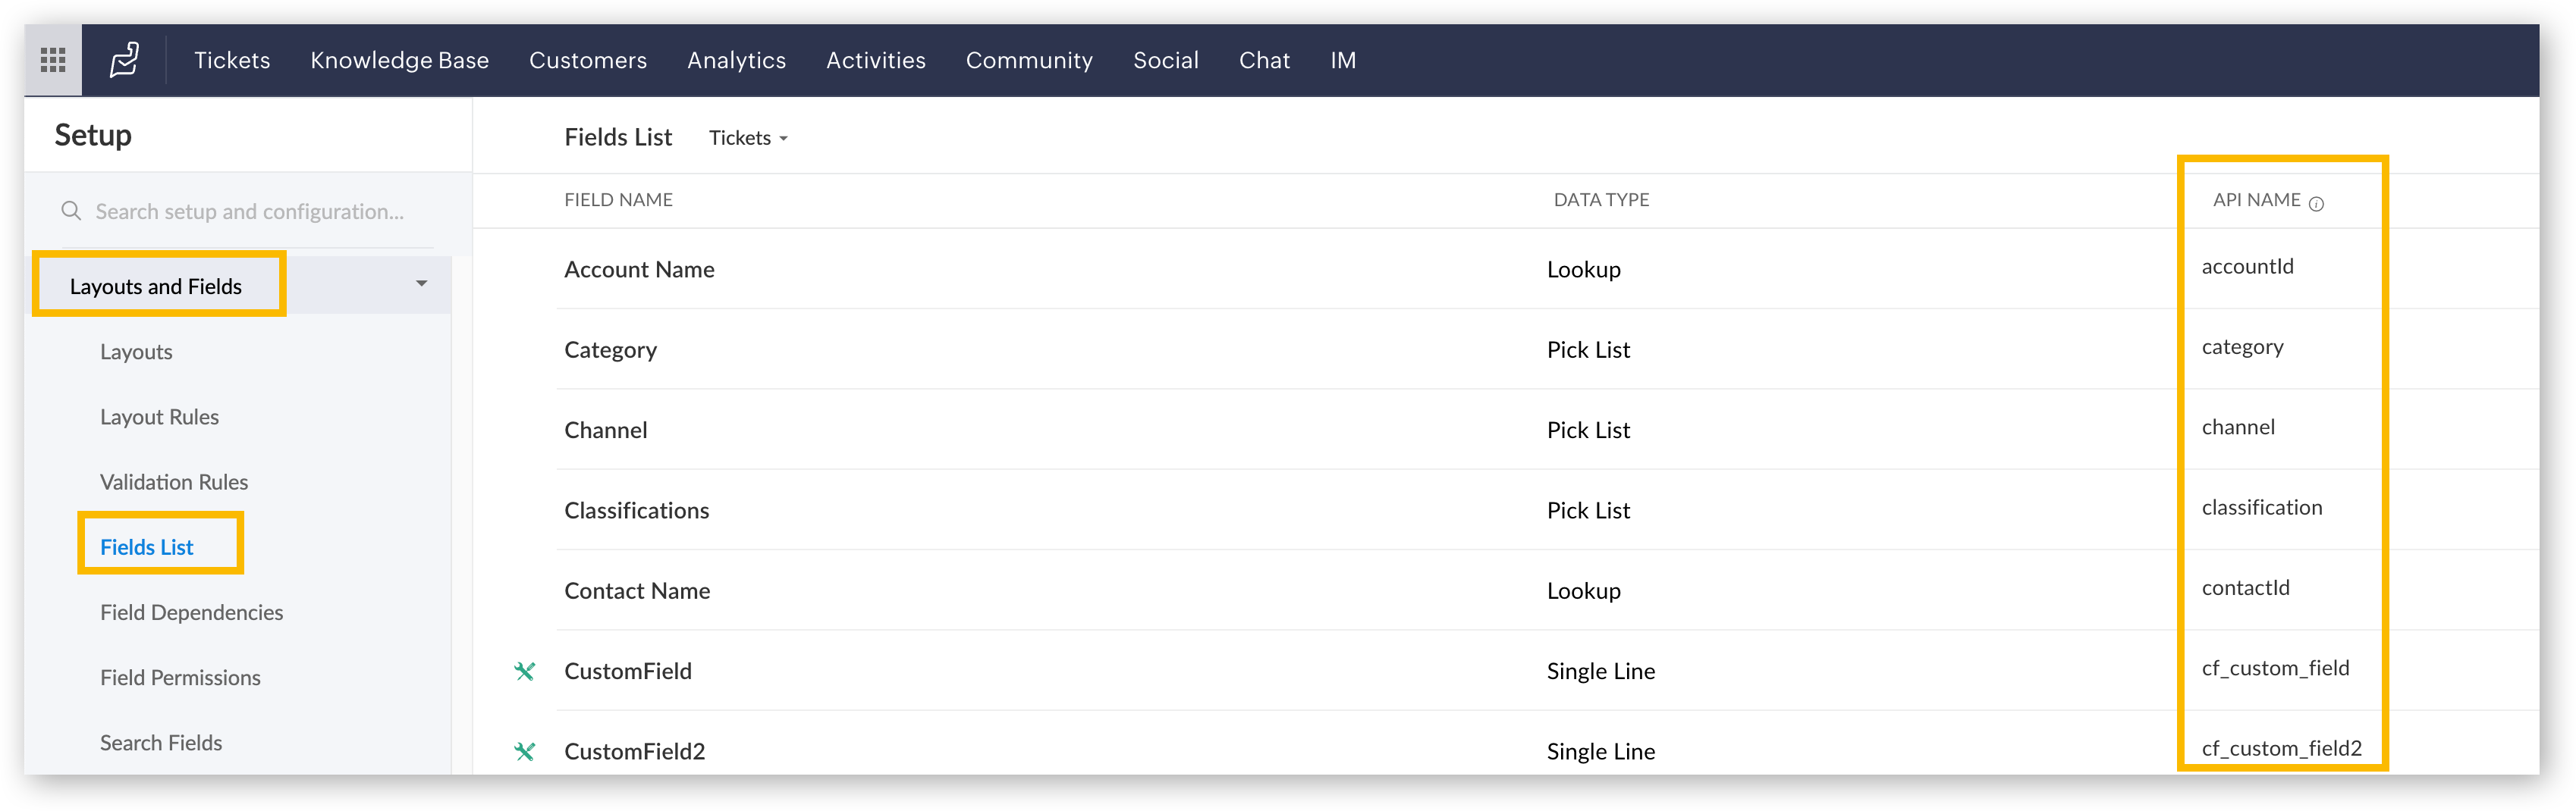This screenshot has width=2576, height=811.
Task: Select the Account Name field row
Action: tap(639, 268)
